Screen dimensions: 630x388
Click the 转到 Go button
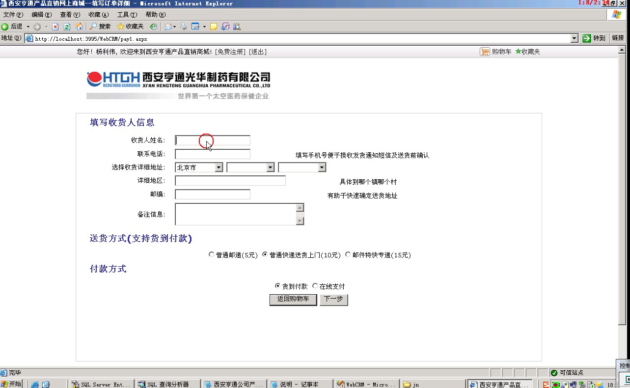594,38
